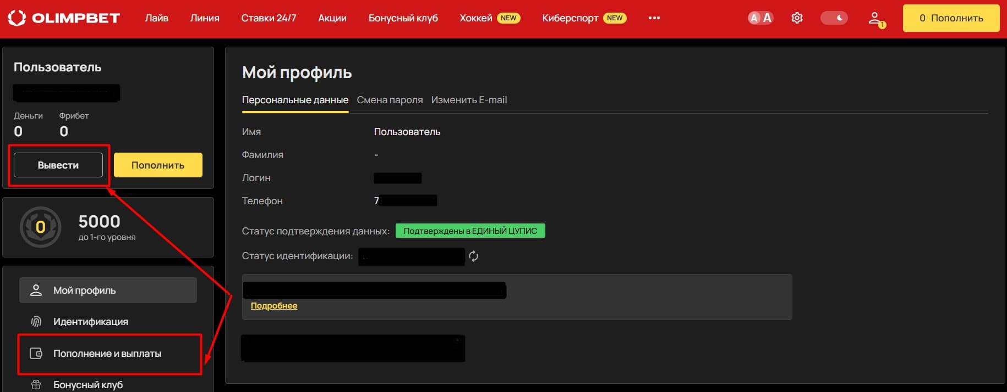The image size is (1007, 392).
Task: Go to Акции page
Action: (x=332, y=18)
